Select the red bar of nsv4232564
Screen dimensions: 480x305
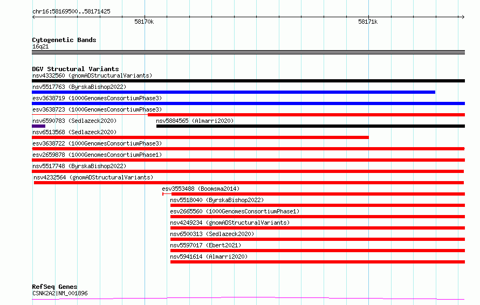[x=249, y=183]
